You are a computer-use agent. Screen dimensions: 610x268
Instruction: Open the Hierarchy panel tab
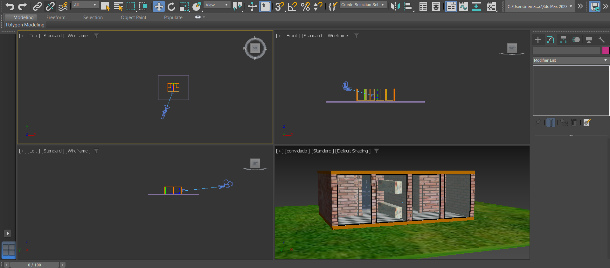pyautogui.click(x=563, y=40)
